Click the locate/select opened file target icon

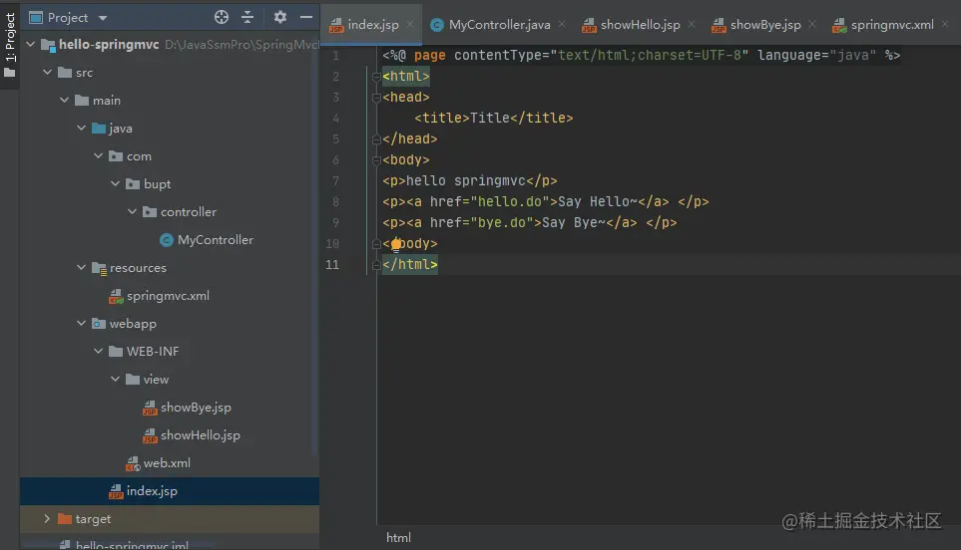222,17
